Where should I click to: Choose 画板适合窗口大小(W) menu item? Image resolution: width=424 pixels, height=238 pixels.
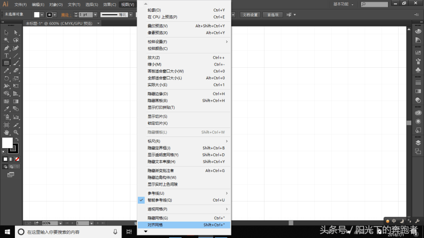(184, 71)
